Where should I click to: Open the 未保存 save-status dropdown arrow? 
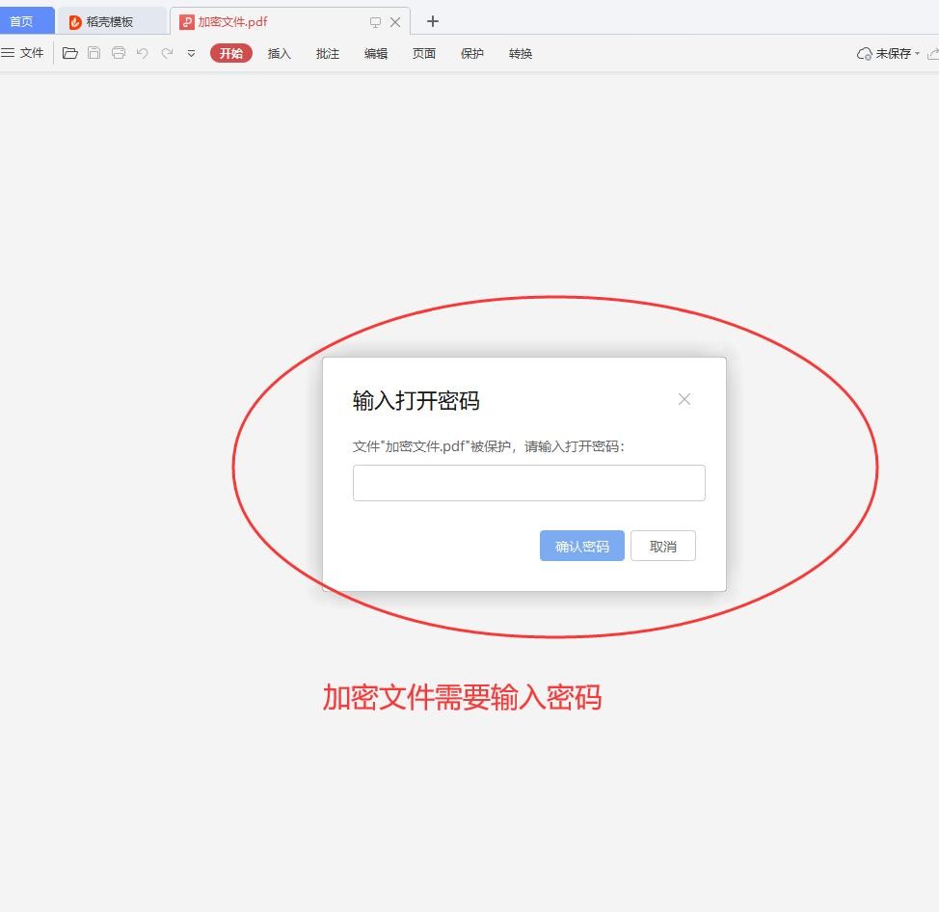918,54
